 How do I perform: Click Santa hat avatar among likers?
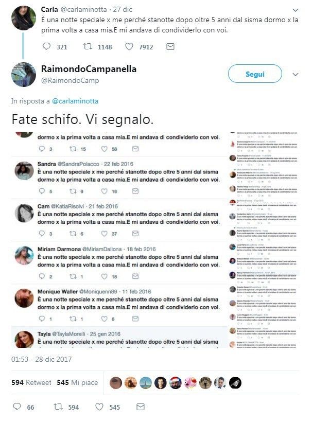176,383
